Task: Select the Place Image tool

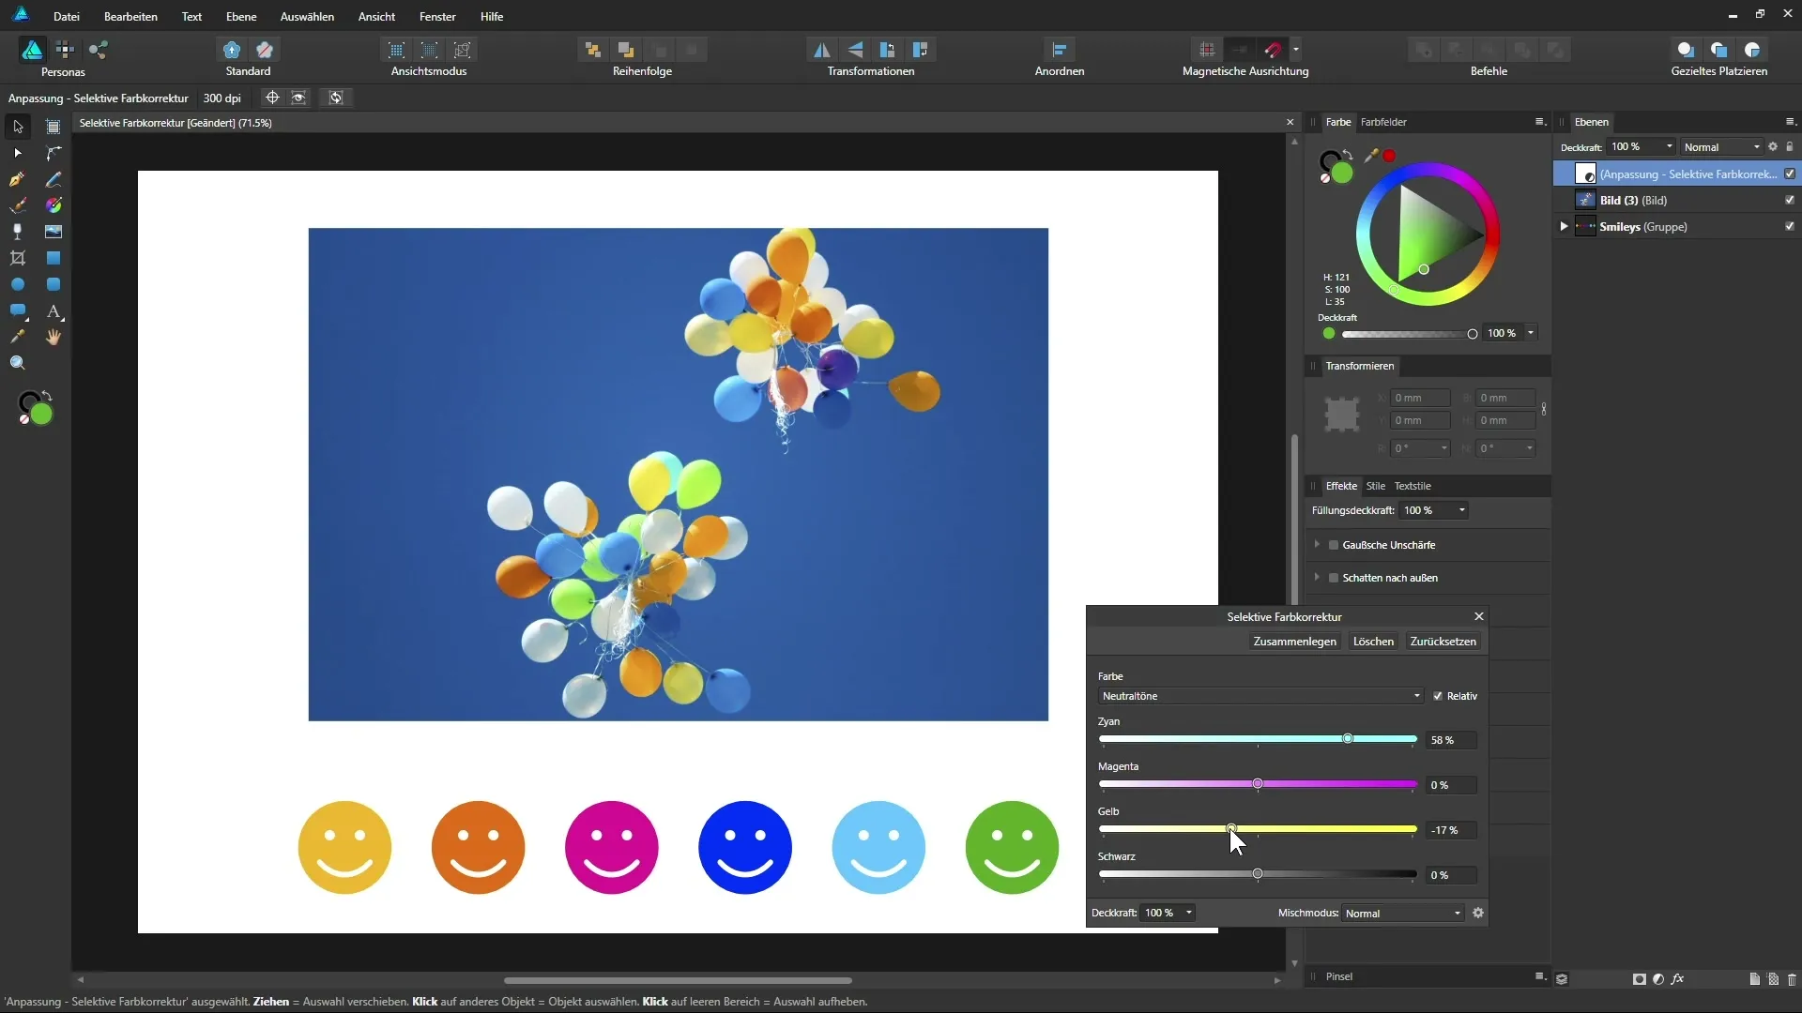Action: tap(53, 232)
